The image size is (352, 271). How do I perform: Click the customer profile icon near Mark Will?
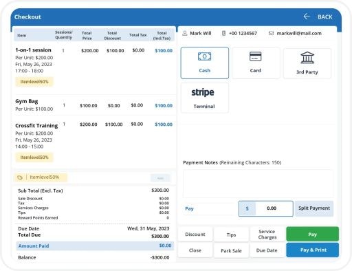point(184,33)
